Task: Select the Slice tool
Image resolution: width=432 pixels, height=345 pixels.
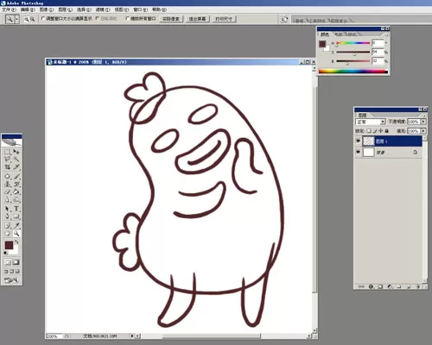Action: [x=16, y=166]
